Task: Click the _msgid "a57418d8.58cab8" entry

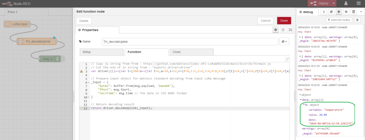Action: [321, 133]
